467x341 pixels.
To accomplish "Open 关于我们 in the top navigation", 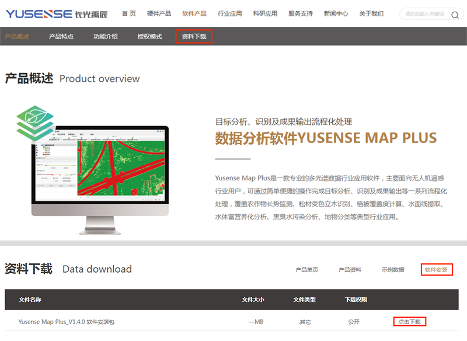I will click(x=371, y=13).
